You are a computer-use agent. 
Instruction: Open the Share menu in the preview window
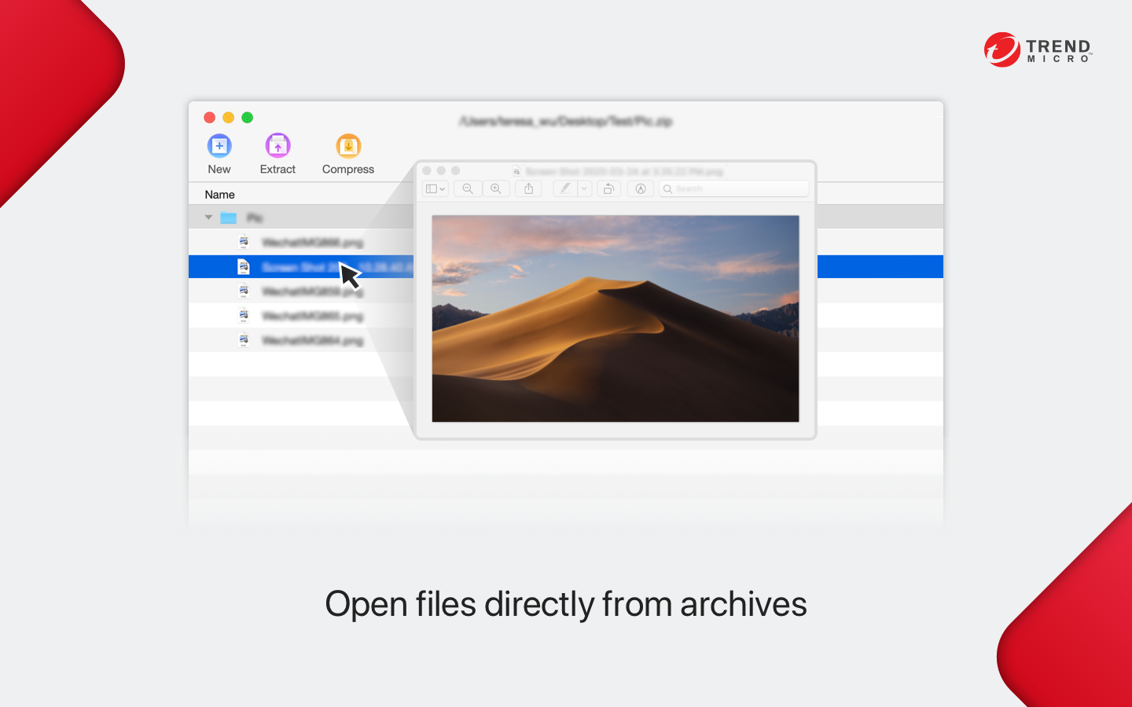click(528, 189)
